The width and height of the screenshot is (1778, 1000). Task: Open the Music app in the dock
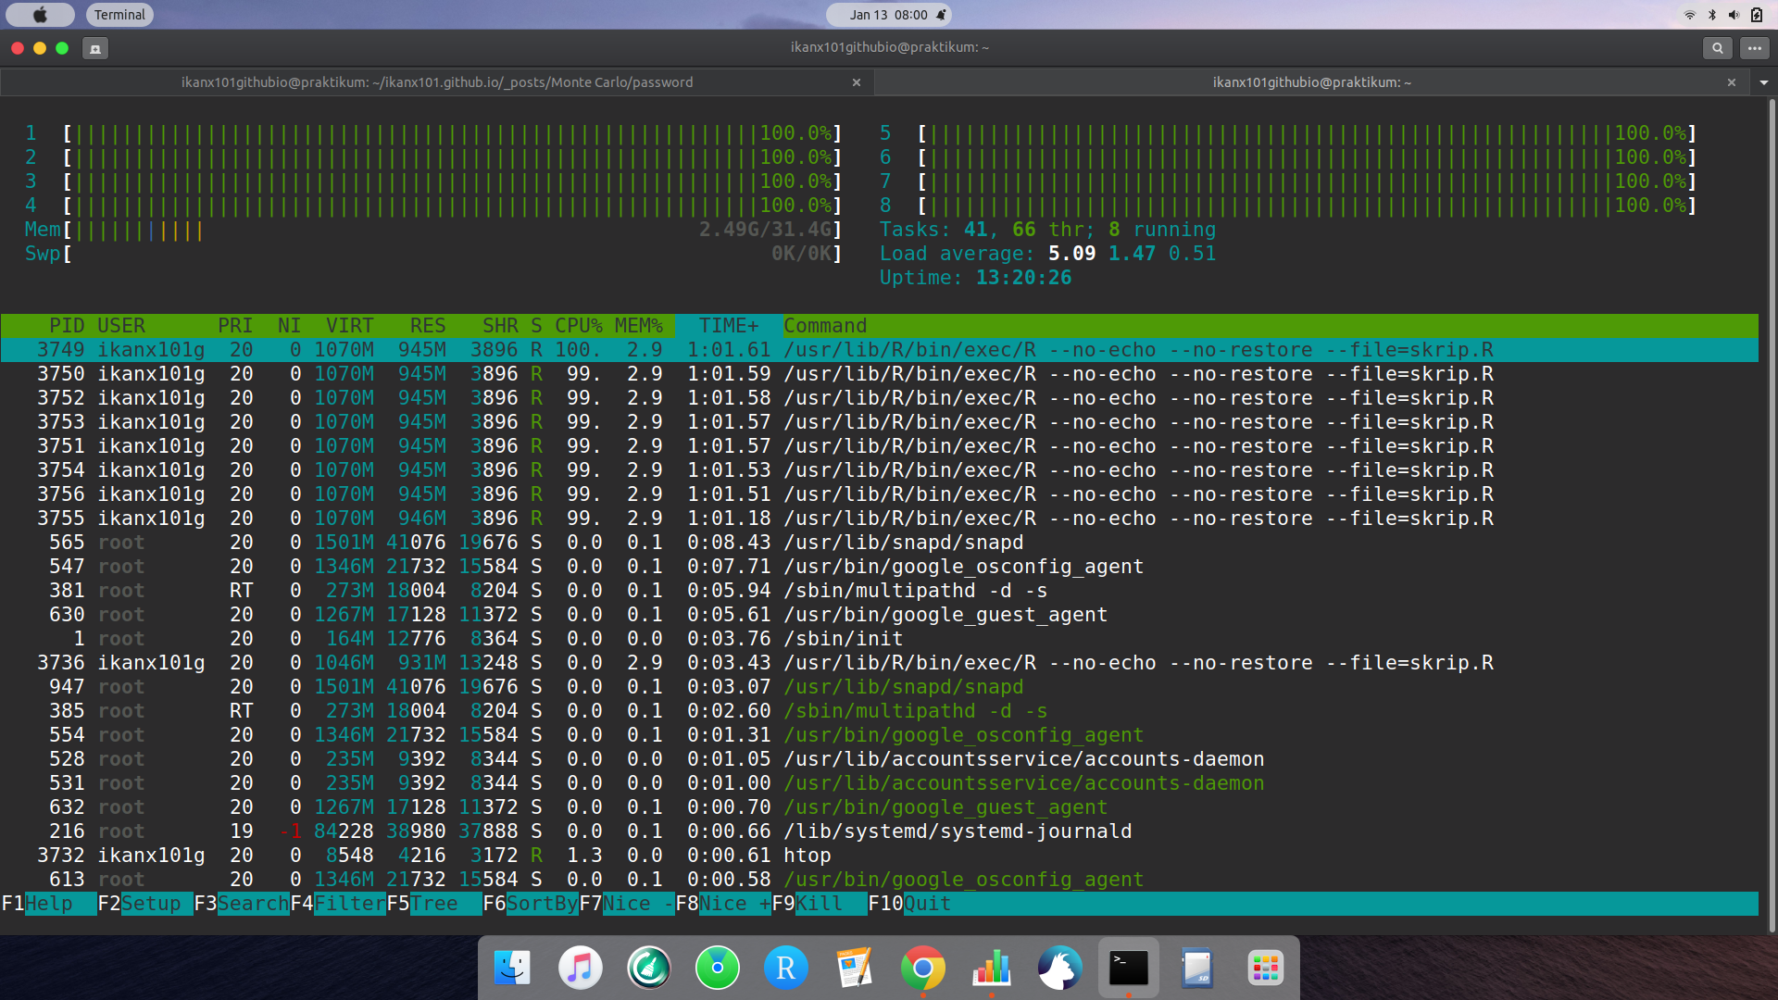coord(581,969)
